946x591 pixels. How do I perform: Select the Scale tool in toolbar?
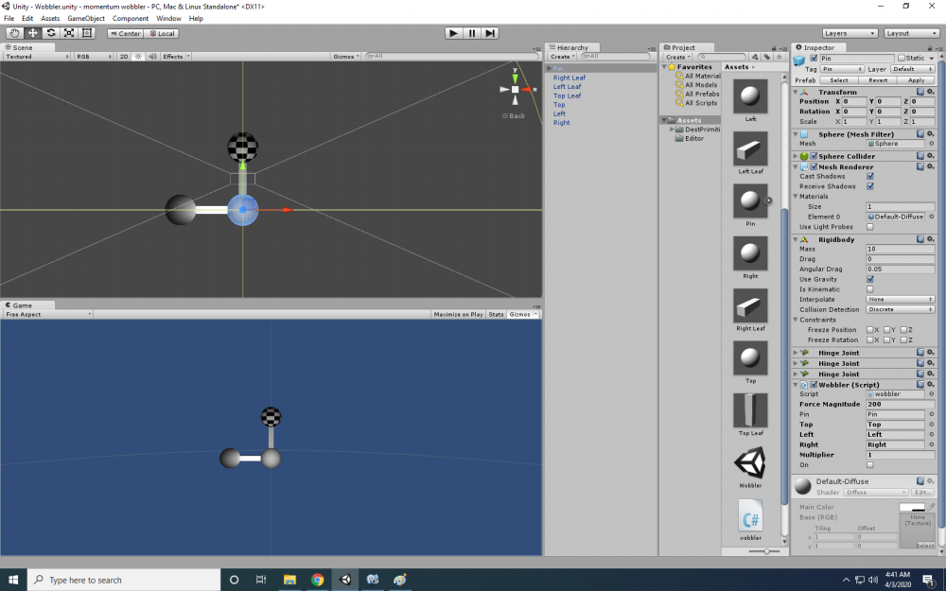pyautogui.click(x=69, y=33)
